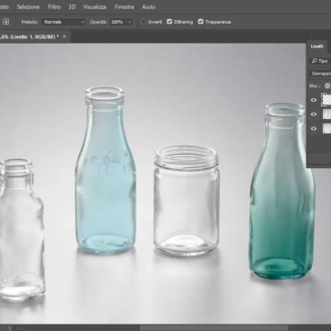Select the bottom layer thumbnail
Viewport: 331px width, 331px height.
tap(326, 128)
